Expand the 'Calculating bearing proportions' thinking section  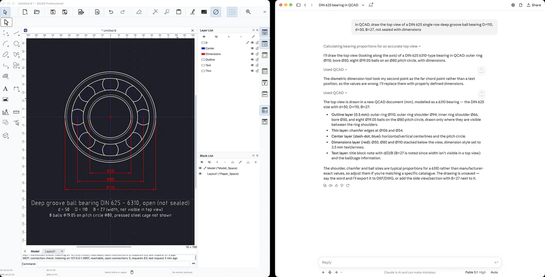click(372, 46)
